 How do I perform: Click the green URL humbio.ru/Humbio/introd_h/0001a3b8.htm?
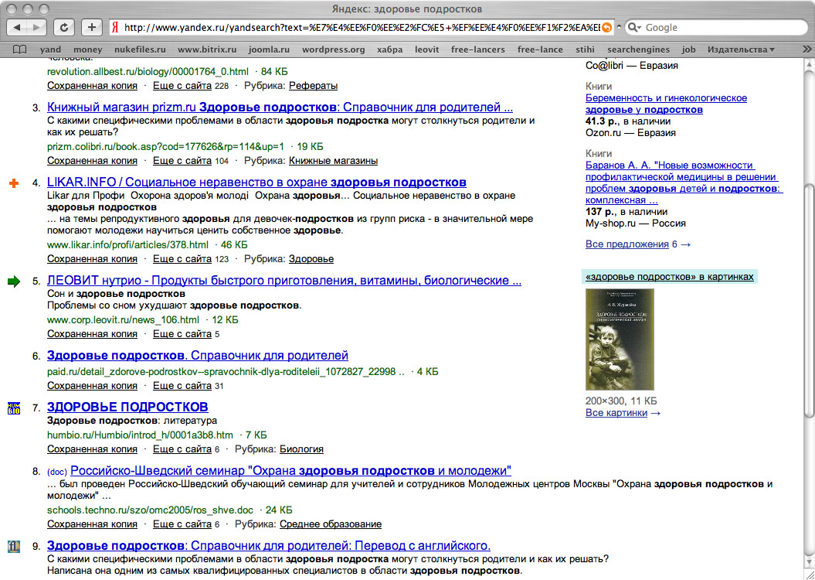click(140, 435)
